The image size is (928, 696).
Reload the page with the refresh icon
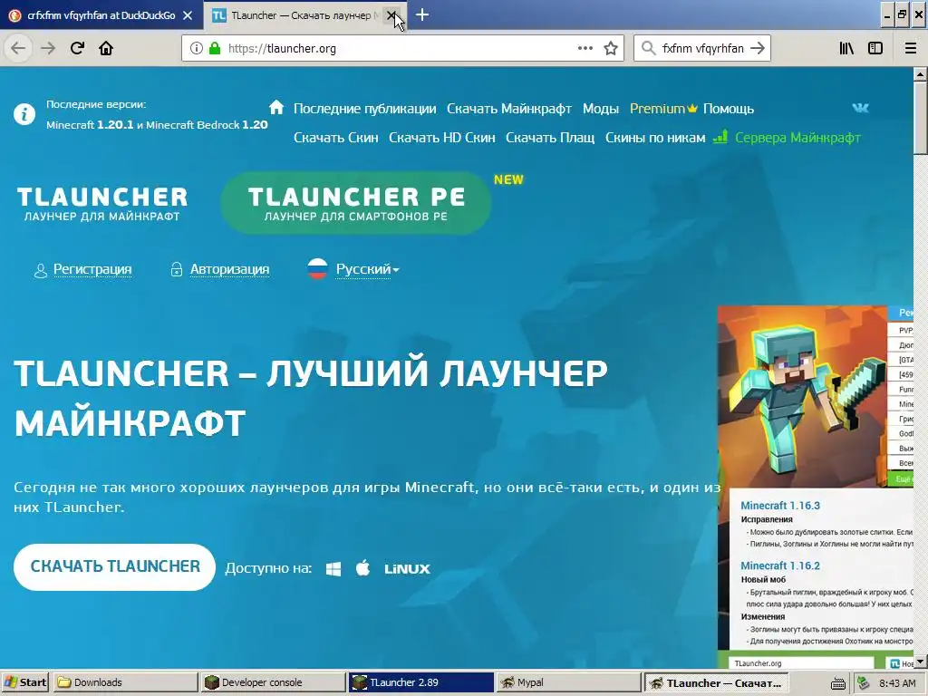point(77,48)
